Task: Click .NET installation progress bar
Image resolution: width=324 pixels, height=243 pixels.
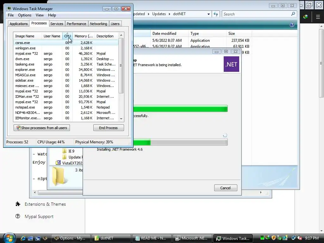Action: (180, 142)
